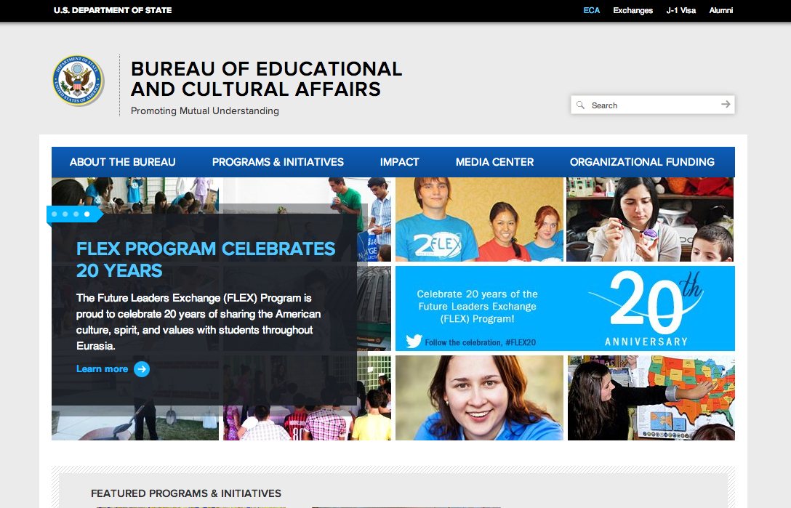
Task: Click Promoting Mutual Understanding tagline
Action: [x=205, y=110]
